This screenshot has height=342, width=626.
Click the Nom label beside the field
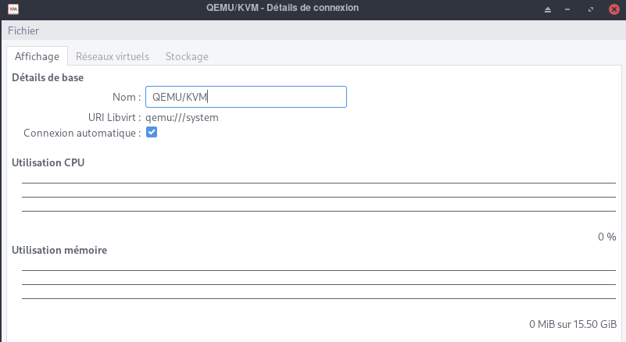(127, 97)
